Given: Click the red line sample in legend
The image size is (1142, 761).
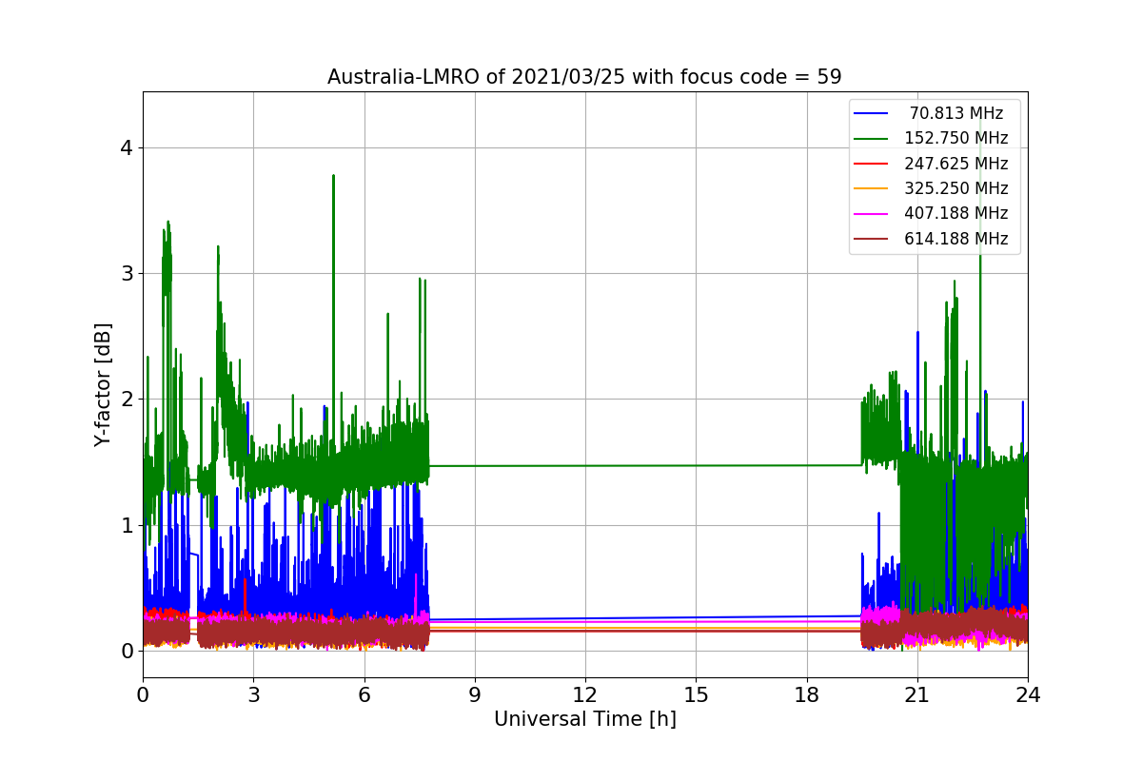Looking at the screenshot, I should click(x=872, y=164).
